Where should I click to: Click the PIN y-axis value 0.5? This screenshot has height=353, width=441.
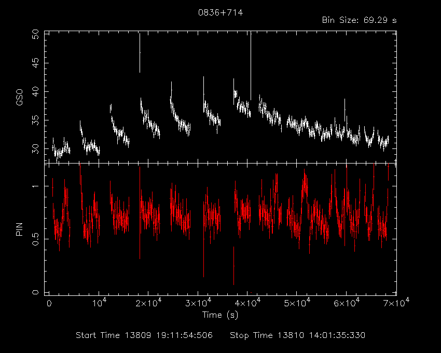(x=35, y=239)
